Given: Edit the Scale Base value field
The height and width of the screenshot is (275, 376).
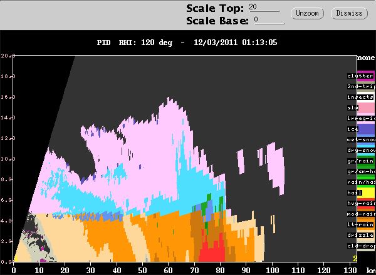Looking at the screenshot, I should click(x=269, y=20).
